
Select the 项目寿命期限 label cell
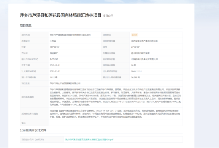[116, 65]
